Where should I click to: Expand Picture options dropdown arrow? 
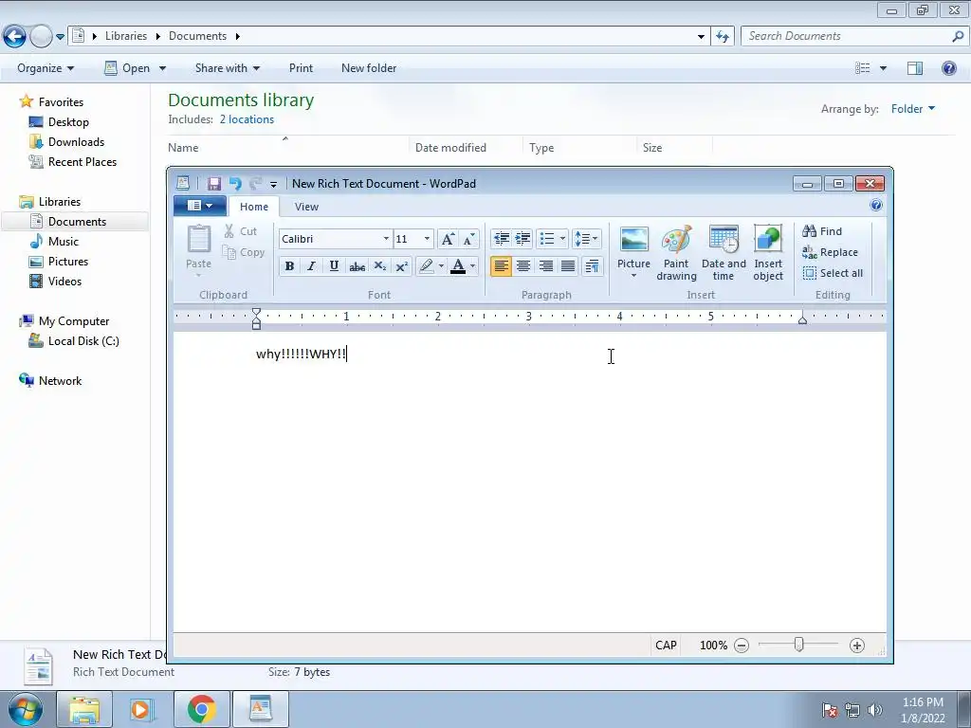633,276
